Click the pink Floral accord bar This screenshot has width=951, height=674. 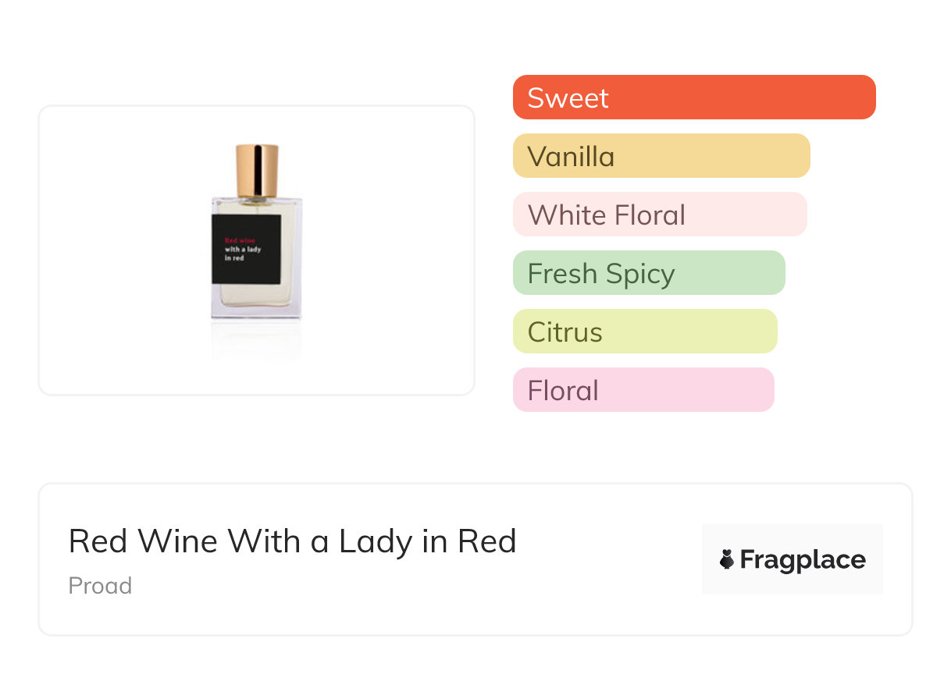coord(643,390)
